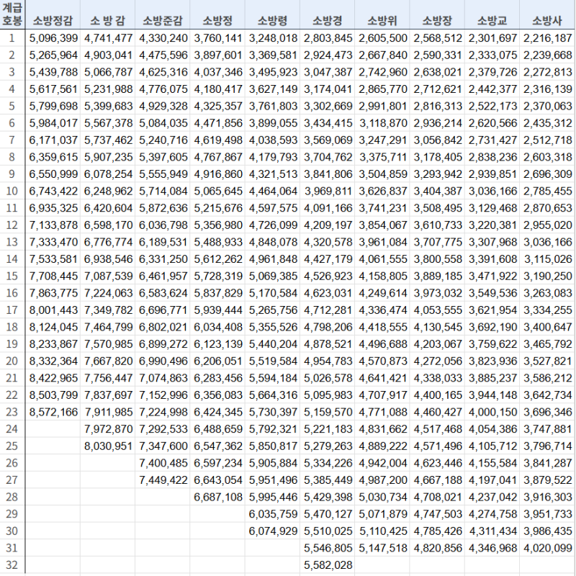Select the 소방위 column header
The height and width of the screenshot is (576, 576).
[382, 14]
